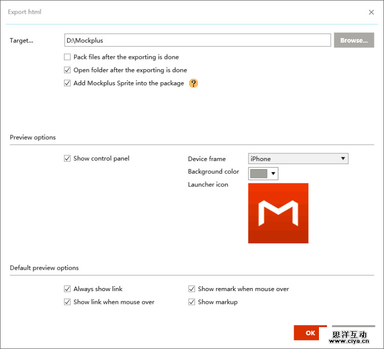
Task: Click the Mockplus launcher icon image
Action: coord(278,213)
